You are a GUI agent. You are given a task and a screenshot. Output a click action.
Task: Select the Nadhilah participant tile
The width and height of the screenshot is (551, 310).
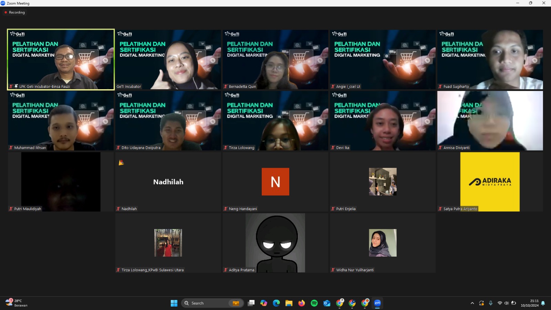(x=168, y=182)
